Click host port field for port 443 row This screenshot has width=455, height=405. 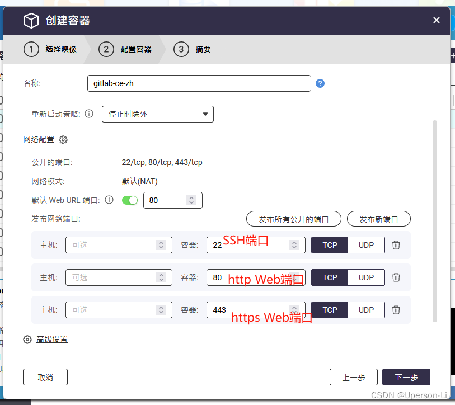coord(119,310)
